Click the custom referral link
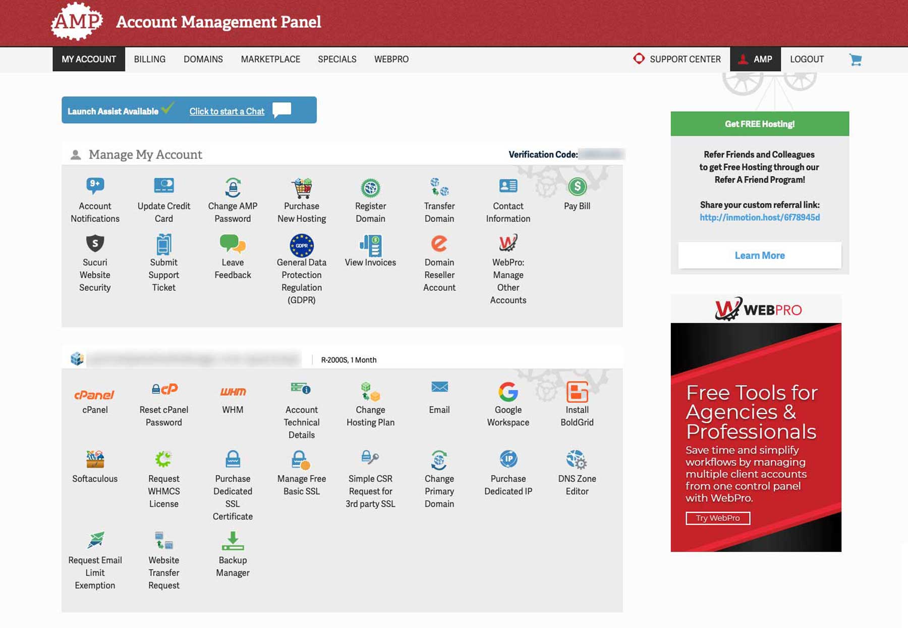The image size is (908, 628). pyautogui.click(x=760, y=217)
